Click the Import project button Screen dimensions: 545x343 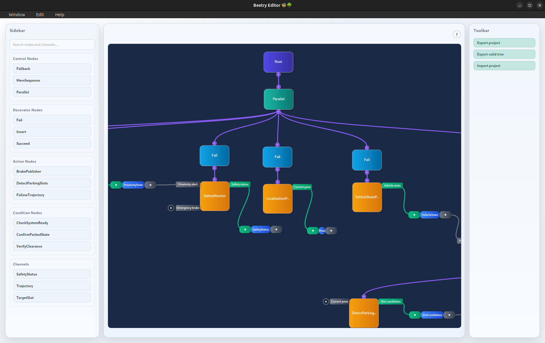point(504,66)
